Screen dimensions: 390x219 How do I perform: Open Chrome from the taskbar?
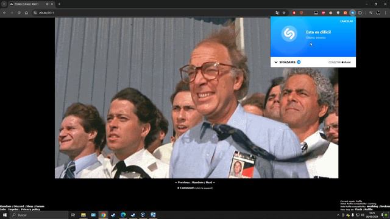point(103,215)
